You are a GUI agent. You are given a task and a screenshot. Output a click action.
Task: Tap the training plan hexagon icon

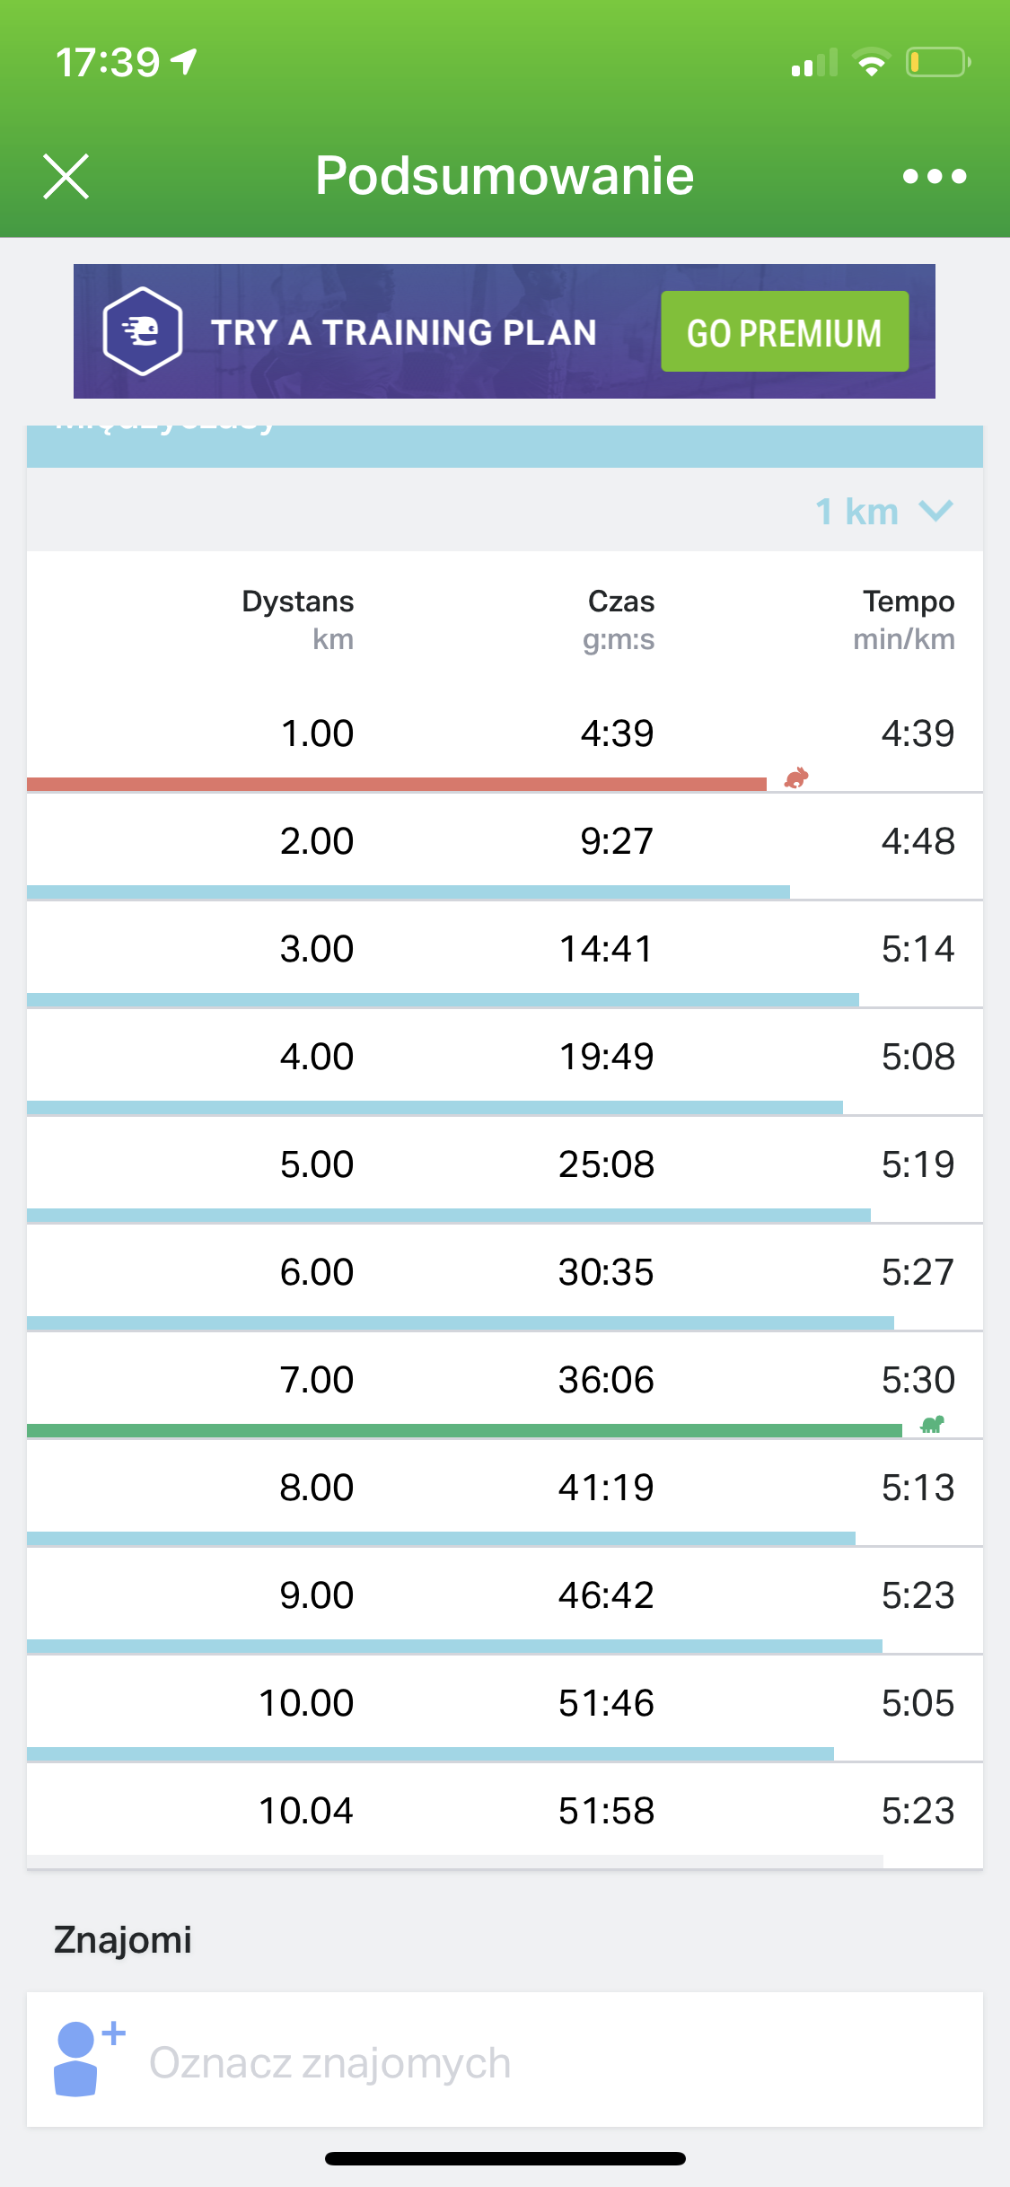click(143, 331)
